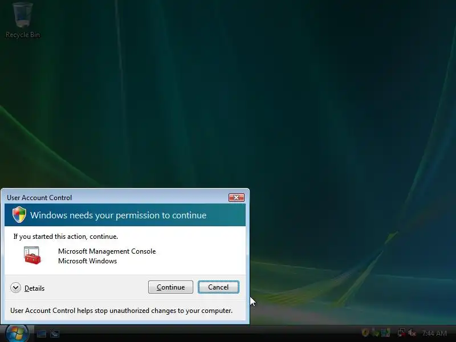Screen dimensions: 456x342
Task: Click the muted volume tray icon
Action: click(412, 333)
